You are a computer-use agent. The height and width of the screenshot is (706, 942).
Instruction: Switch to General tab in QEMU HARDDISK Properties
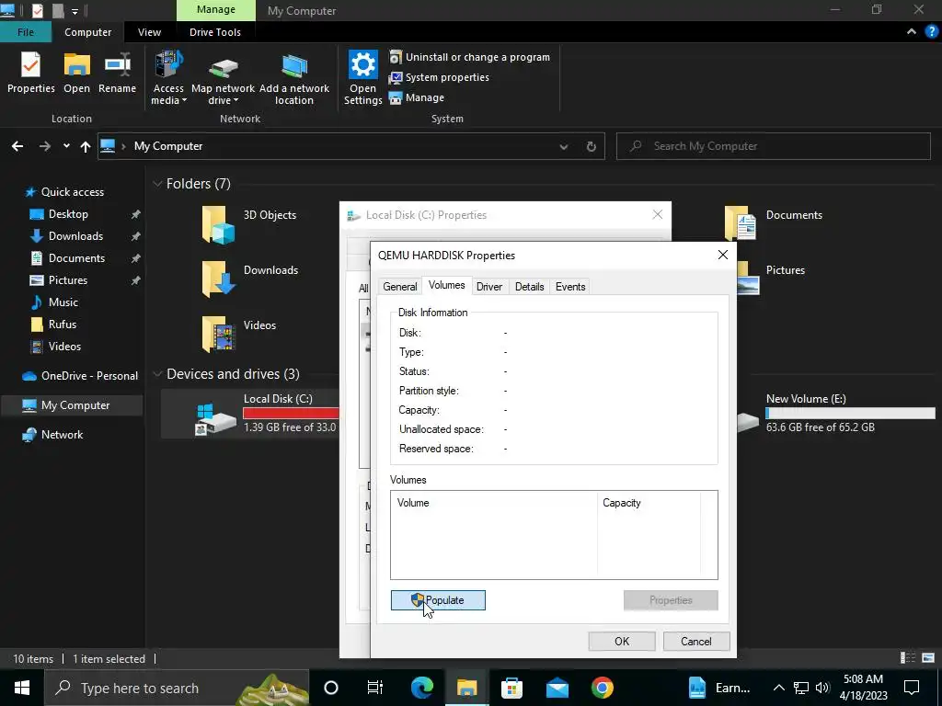tap(400, 287)
